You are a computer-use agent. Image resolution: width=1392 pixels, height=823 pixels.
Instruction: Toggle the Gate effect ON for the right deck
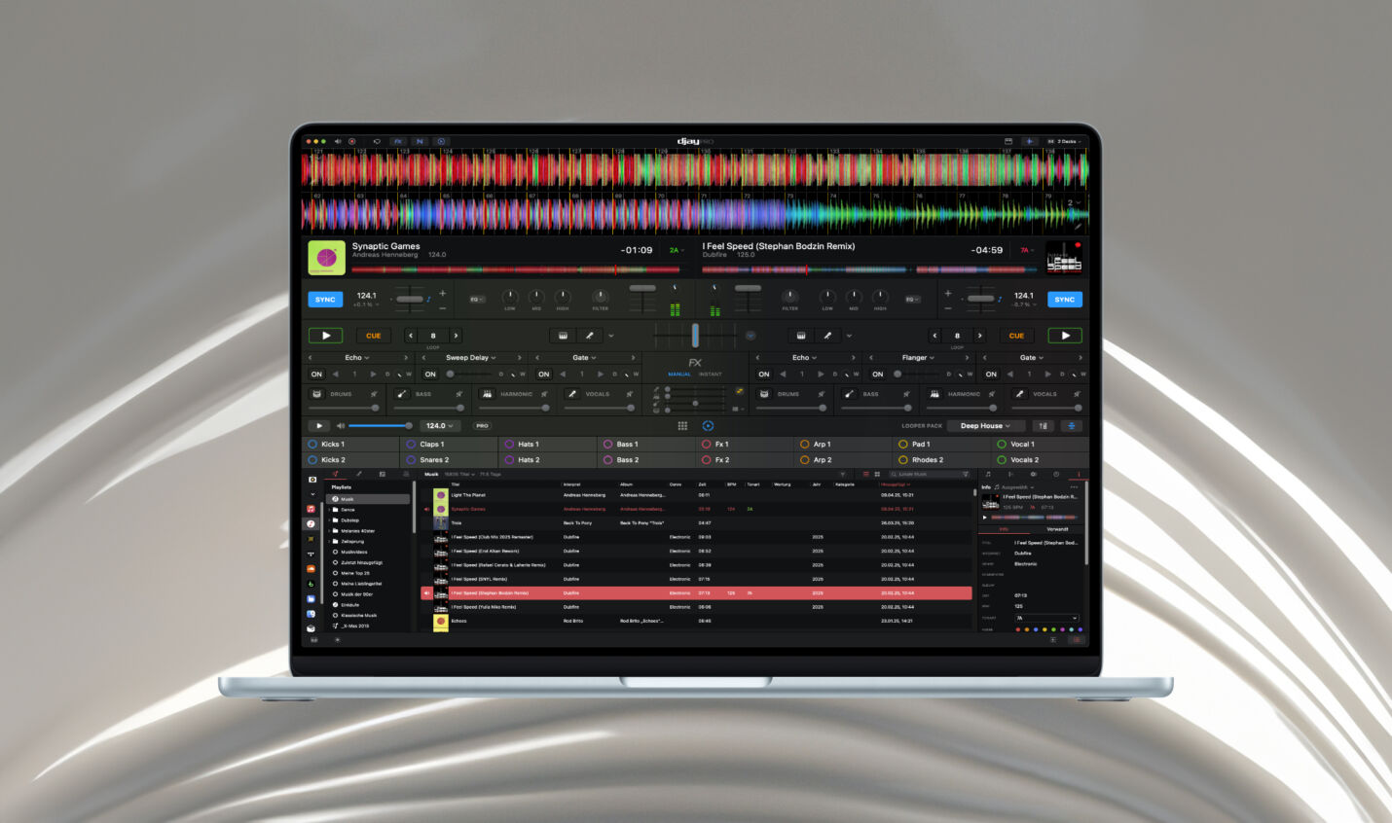coord(991,374)
